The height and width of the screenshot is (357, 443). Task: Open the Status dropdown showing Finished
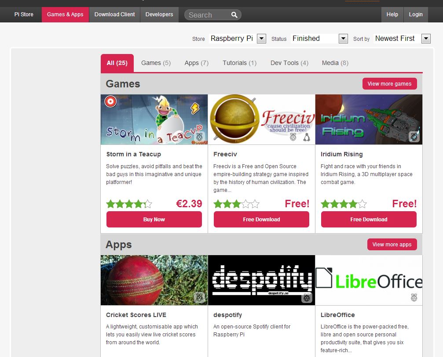319,38
